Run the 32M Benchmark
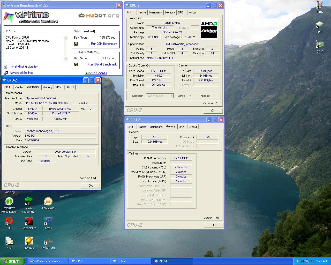The image size is (331, 265). click(104, 44)
